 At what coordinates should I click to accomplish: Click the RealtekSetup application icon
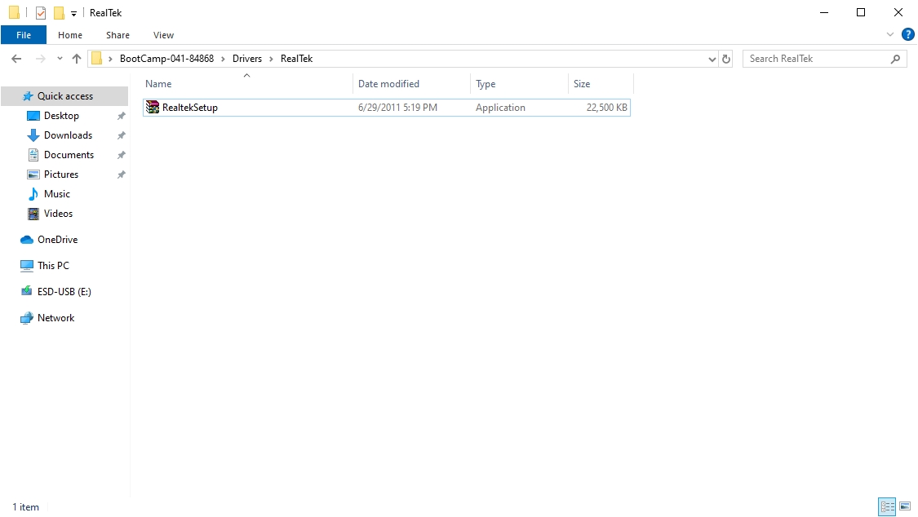[x=153, y=107]
